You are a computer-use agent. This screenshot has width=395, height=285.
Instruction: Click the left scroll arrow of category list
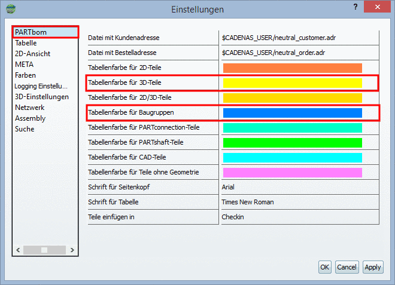coord(18,250)
